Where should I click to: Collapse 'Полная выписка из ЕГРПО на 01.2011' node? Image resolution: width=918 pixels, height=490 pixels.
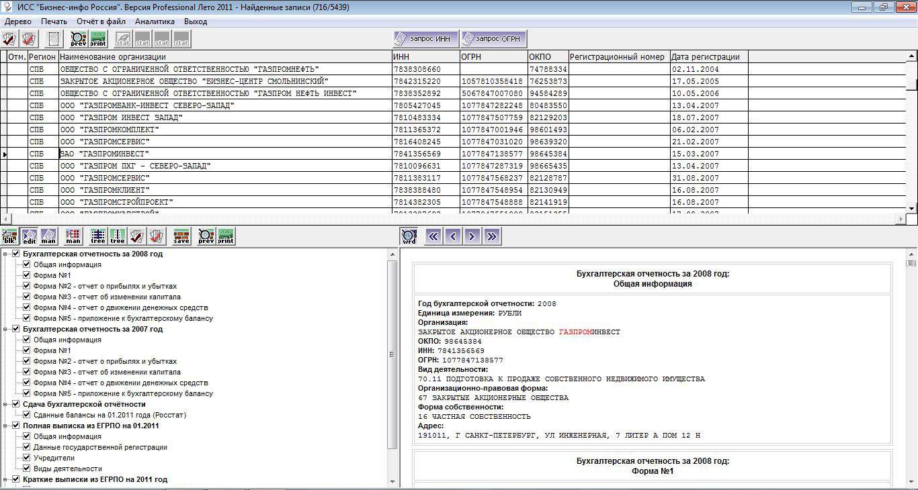pyautogui.click(x=6, y=426)
